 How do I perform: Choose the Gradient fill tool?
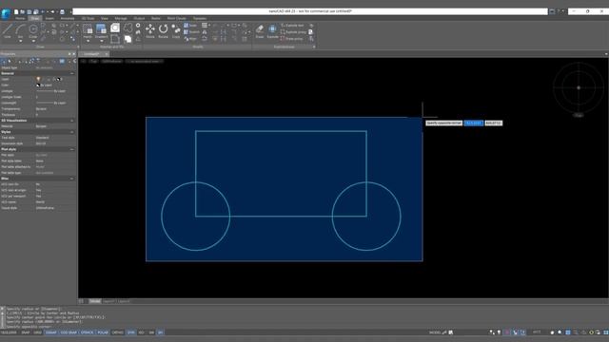coord(101,29)
